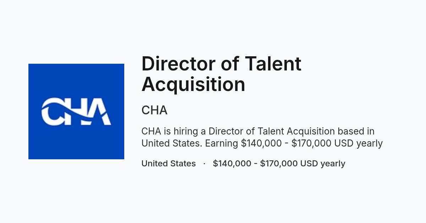The height and width of the screenshot is (223, 426).
Task: Click '$170,000' in the bottom salary range
Action: tap(279, 164)
